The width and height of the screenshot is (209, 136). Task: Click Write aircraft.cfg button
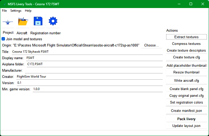click(x=186, y=80)
